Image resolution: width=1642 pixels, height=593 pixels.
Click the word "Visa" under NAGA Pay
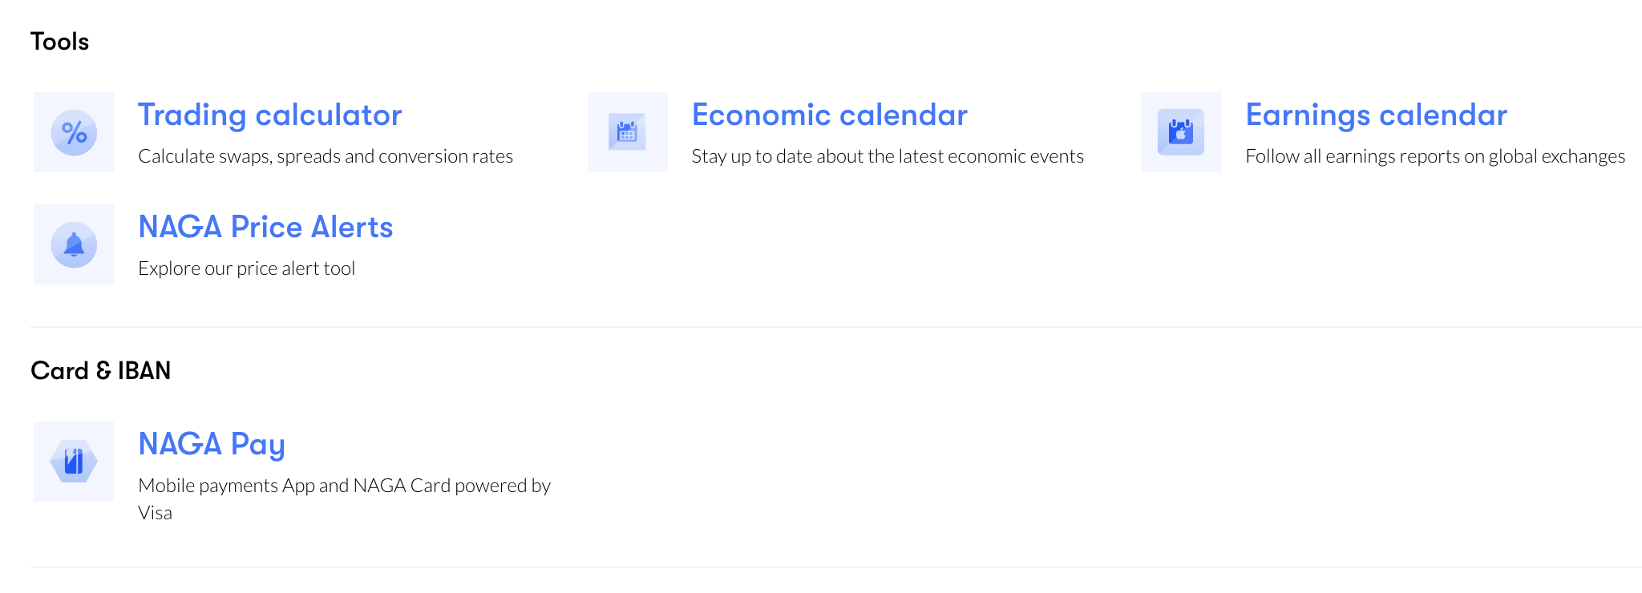tap(155, 513)
